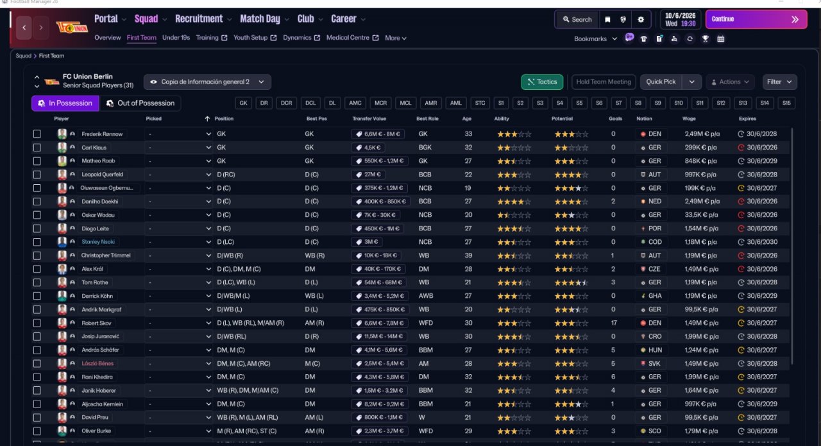Image resolution: width=821 pixels, height=446 pixels.
Task: Click the shirt icon in bookmarks bar
Action: coord(644,39)
